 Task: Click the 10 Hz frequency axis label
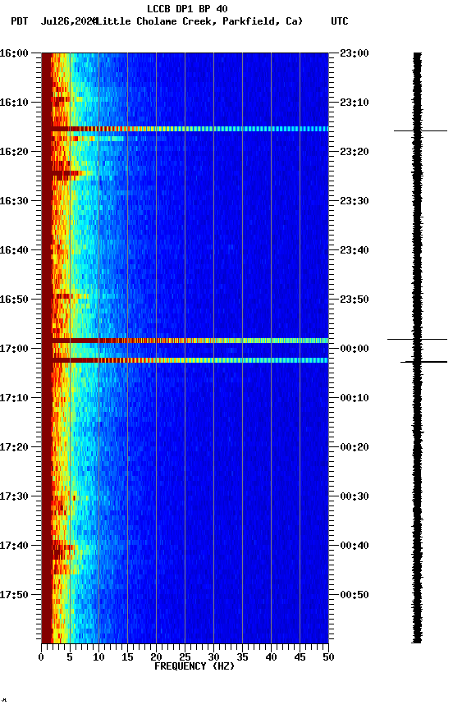click(98, 657)
